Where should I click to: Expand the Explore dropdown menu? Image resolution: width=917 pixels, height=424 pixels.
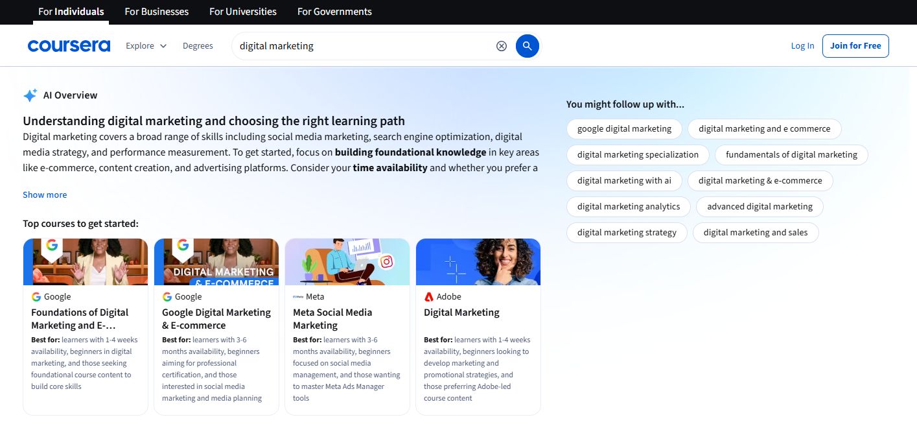coord(146,46)
